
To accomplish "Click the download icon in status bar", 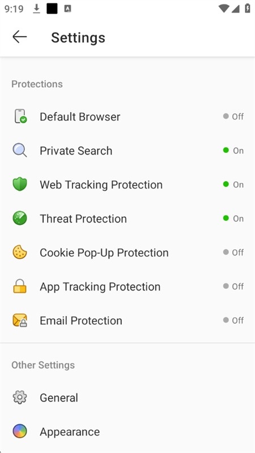I will (x=36, y=9).
